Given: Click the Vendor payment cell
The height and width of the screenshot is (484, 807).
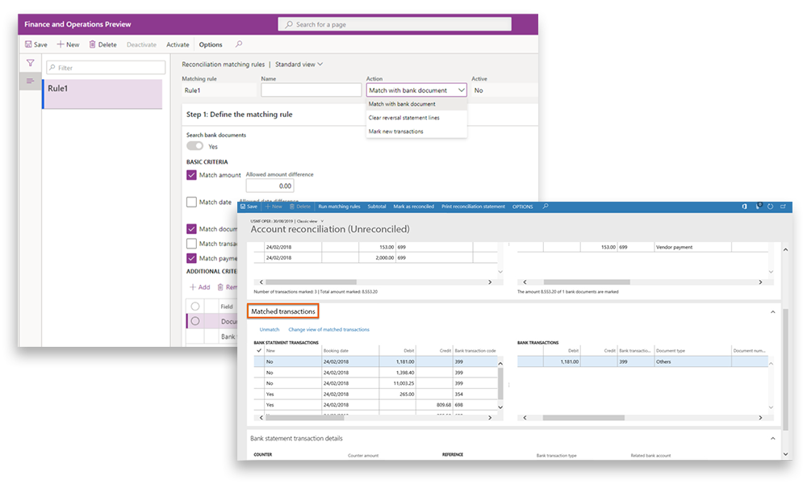Looking at the screenshot, I should pos(692,247).
